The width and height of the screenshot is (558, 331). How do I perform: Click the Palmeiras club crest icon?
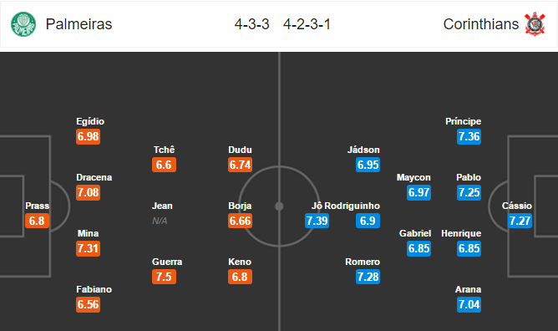23,24
